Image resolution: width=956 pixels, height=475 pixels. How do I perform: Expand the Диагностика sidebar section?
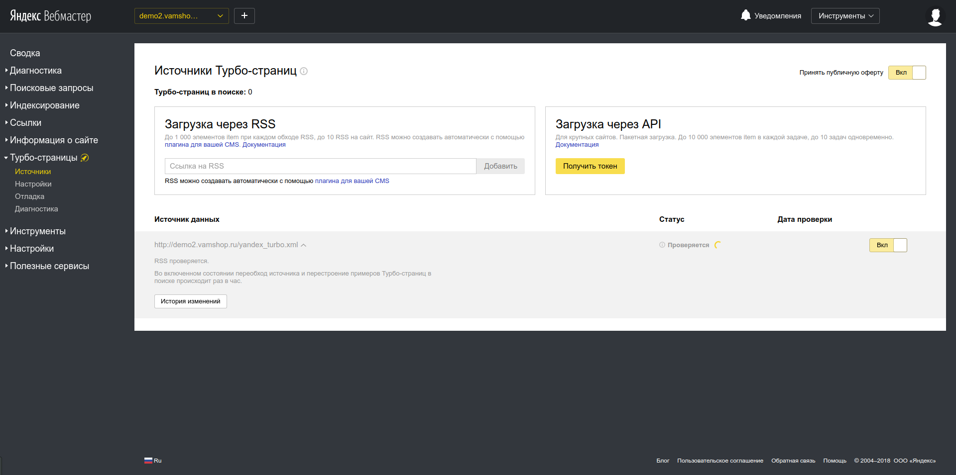pos(36,71)
